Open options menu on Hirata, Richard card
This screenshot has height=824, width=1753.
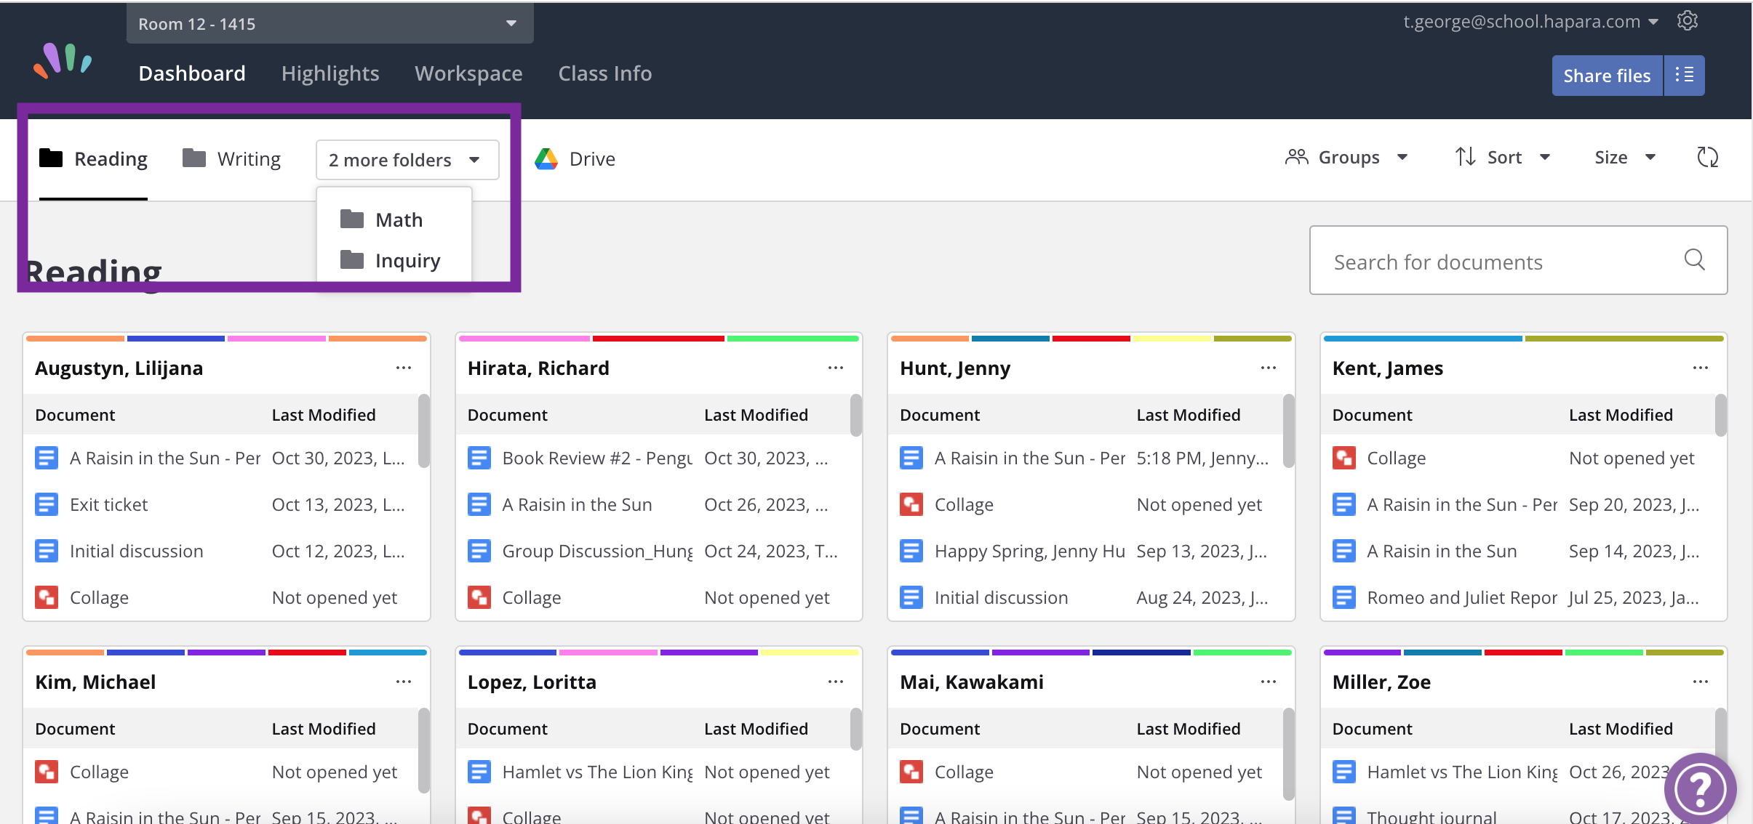coord(834,368)
